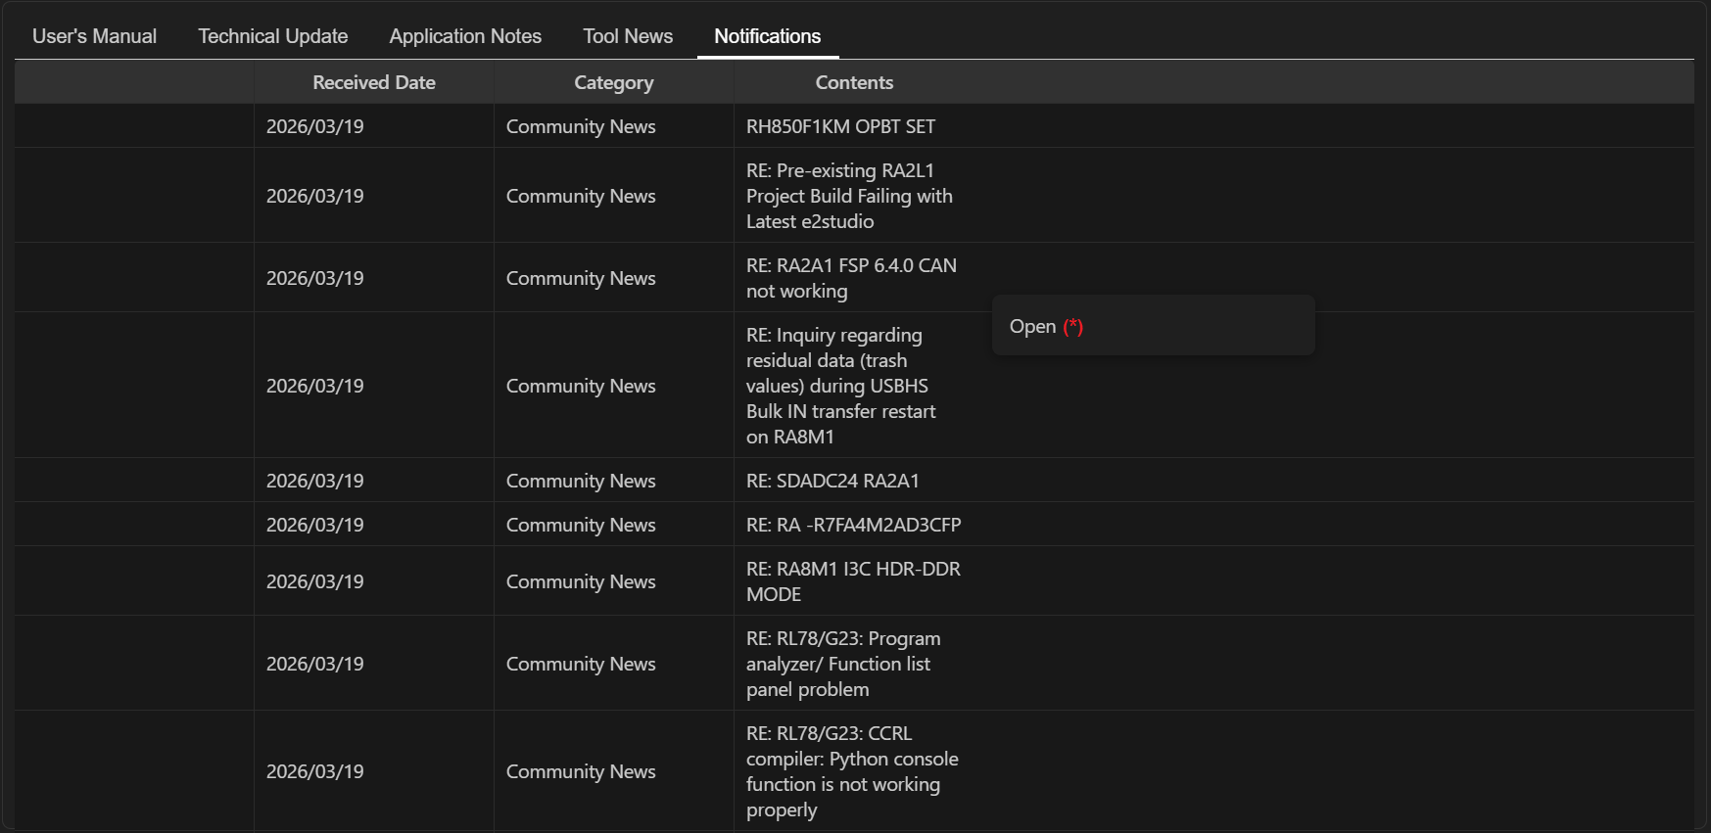Click the Contents column header
The image size is (1711, 833).
pos(854,82)
